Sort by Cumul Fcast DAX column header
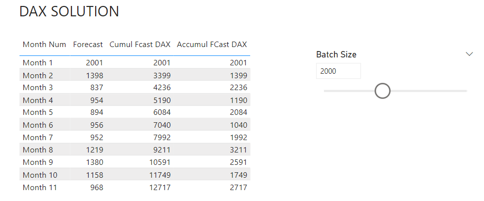Viewport: 484px width, 201px height. 140,45
